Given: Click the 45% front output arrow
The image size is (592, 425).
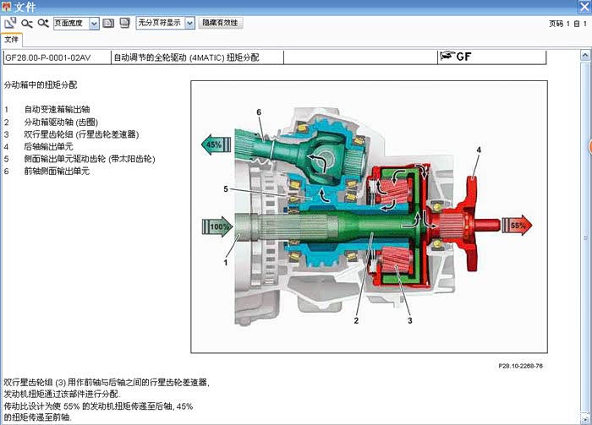Looking at the screenshot, I should 216,144.
